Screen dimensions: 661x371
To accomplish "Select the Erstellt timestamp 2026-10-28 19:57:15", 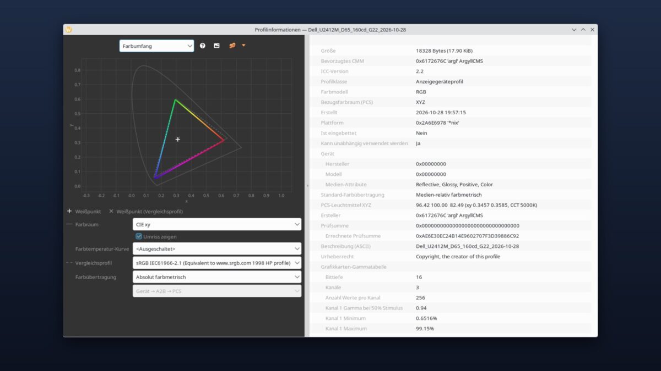I will point(441,112).
